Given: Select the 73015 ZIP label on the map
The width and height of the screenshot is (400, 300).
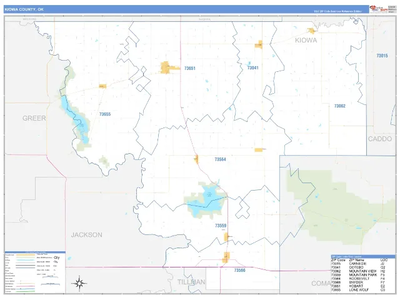Looking at the screenshot, I should click(x=382, y=56).
